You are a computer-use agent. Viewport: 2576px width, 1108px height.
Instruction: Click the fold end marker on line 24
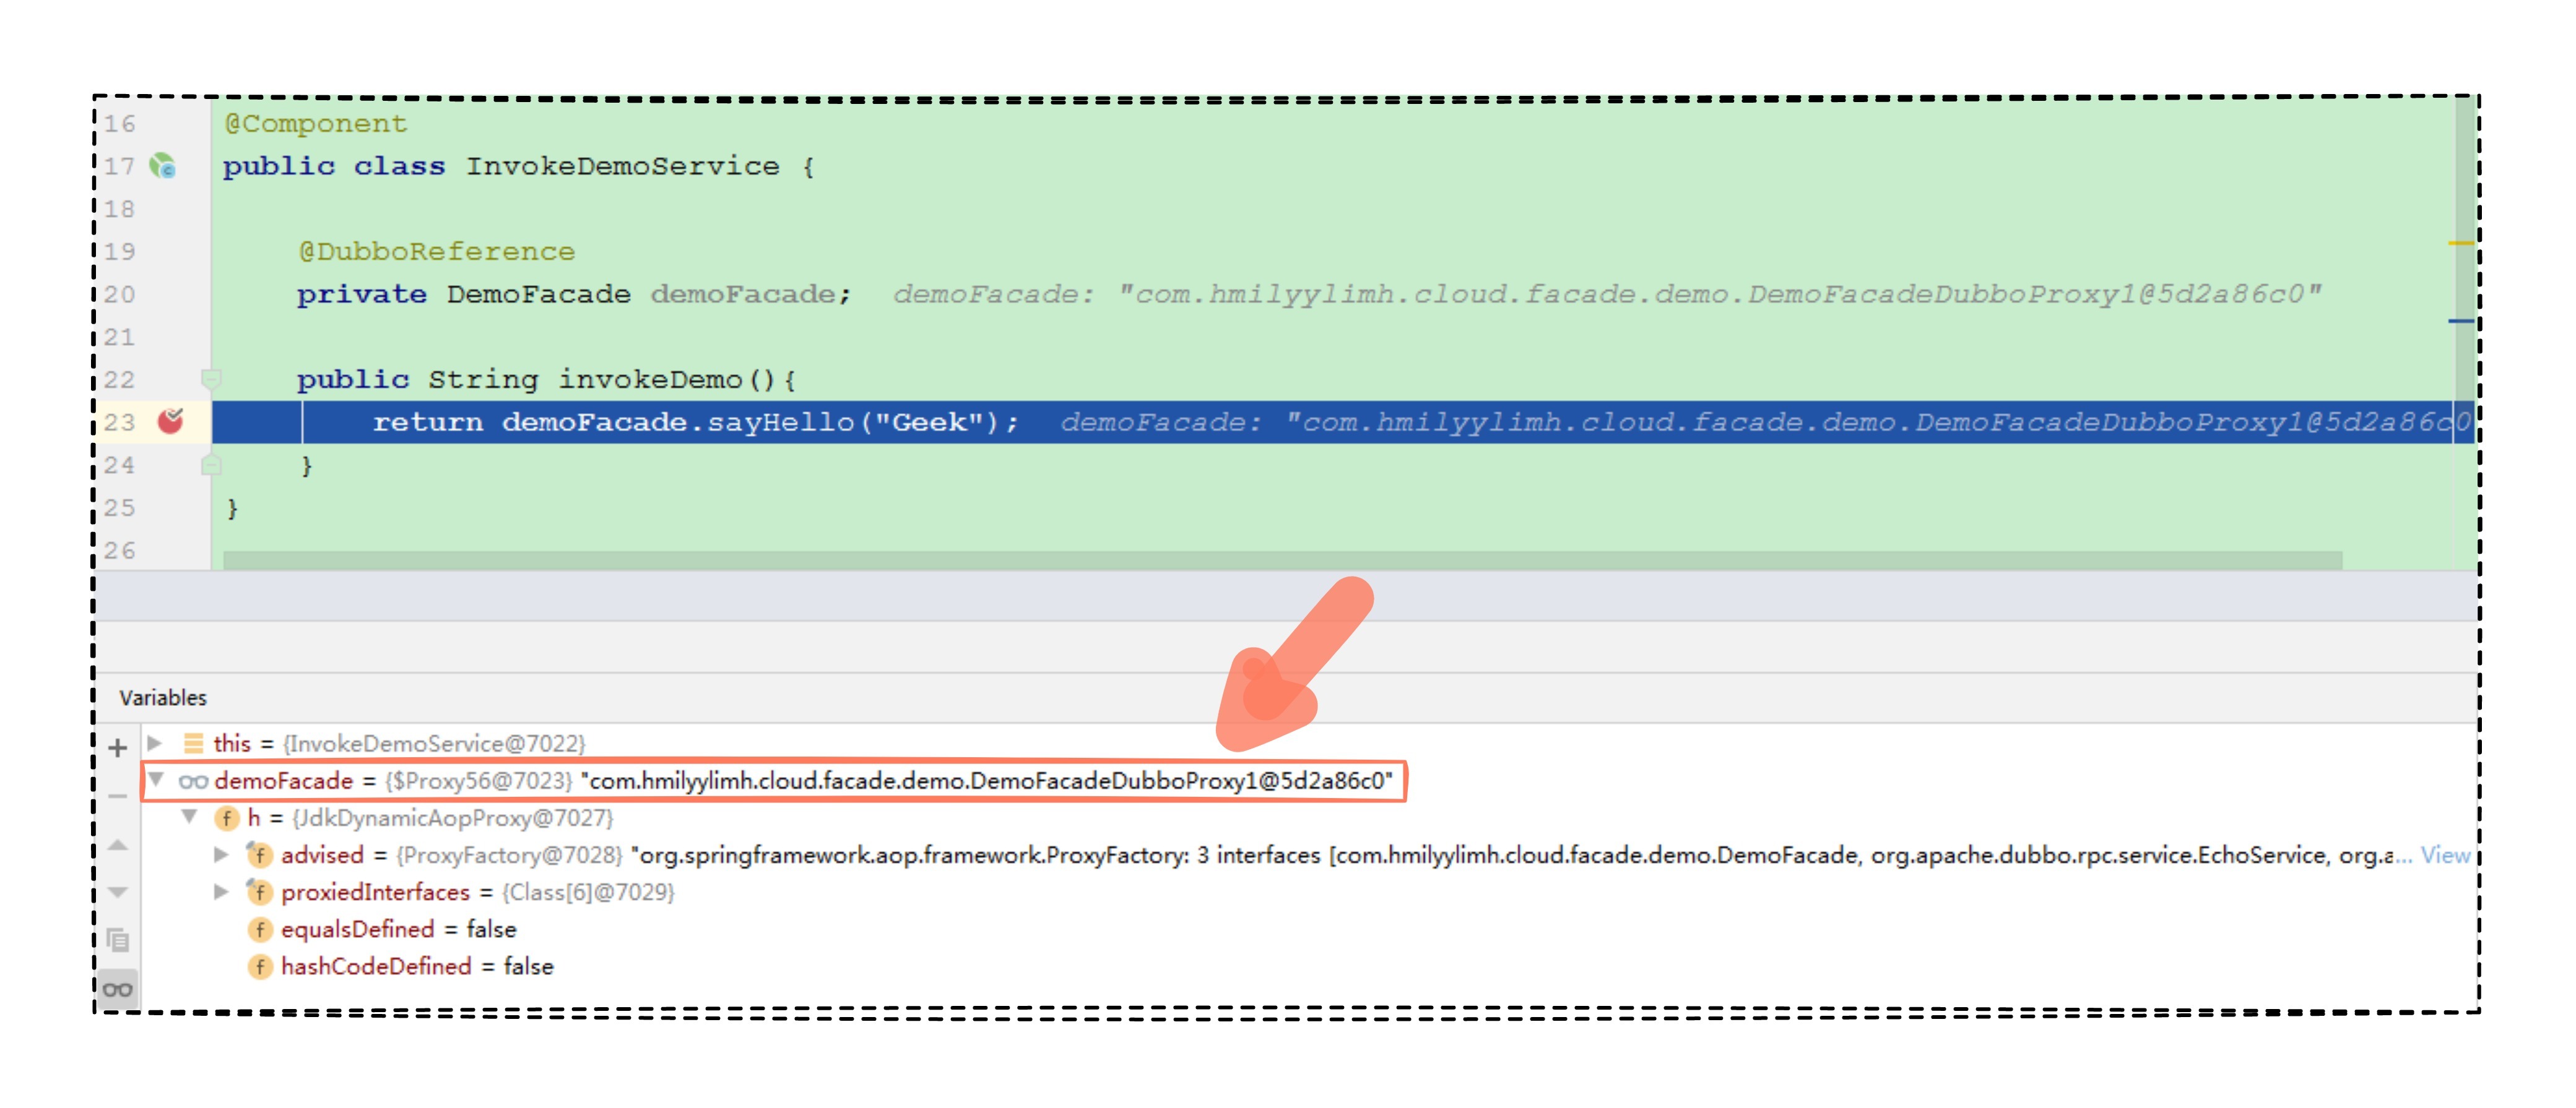click(210, 465)
